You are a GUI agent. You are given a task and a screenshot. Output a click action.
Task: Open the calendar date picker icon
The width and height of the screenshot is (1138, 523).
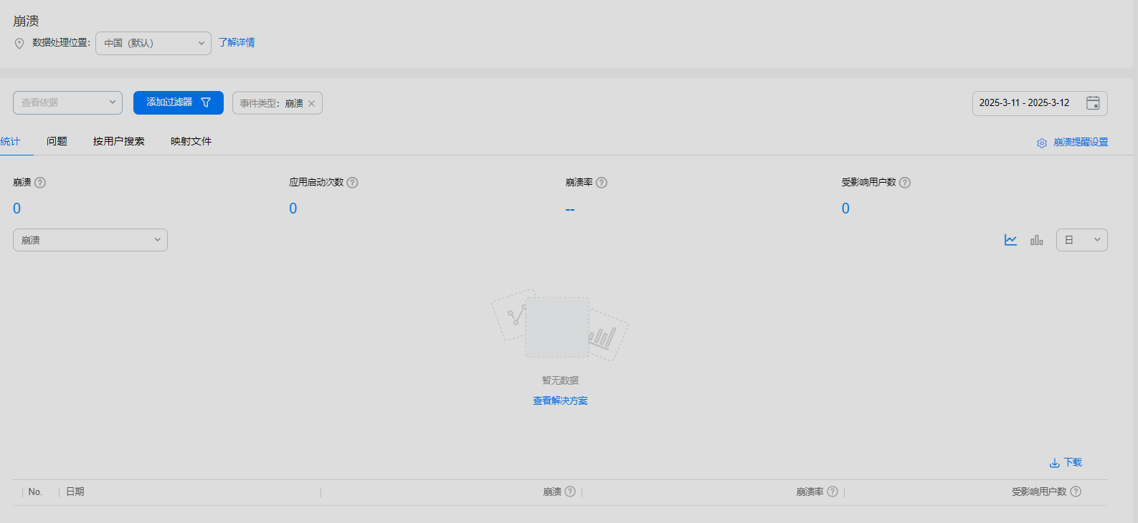1092,103
